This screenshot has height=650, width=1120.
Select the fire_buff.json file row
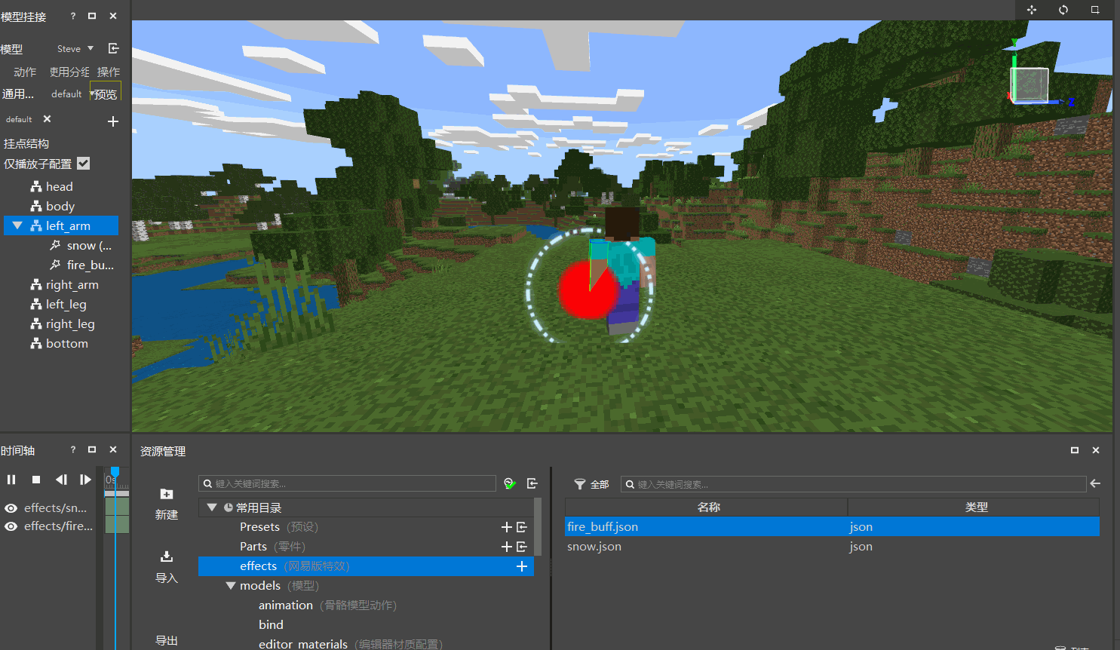(832, 526)
